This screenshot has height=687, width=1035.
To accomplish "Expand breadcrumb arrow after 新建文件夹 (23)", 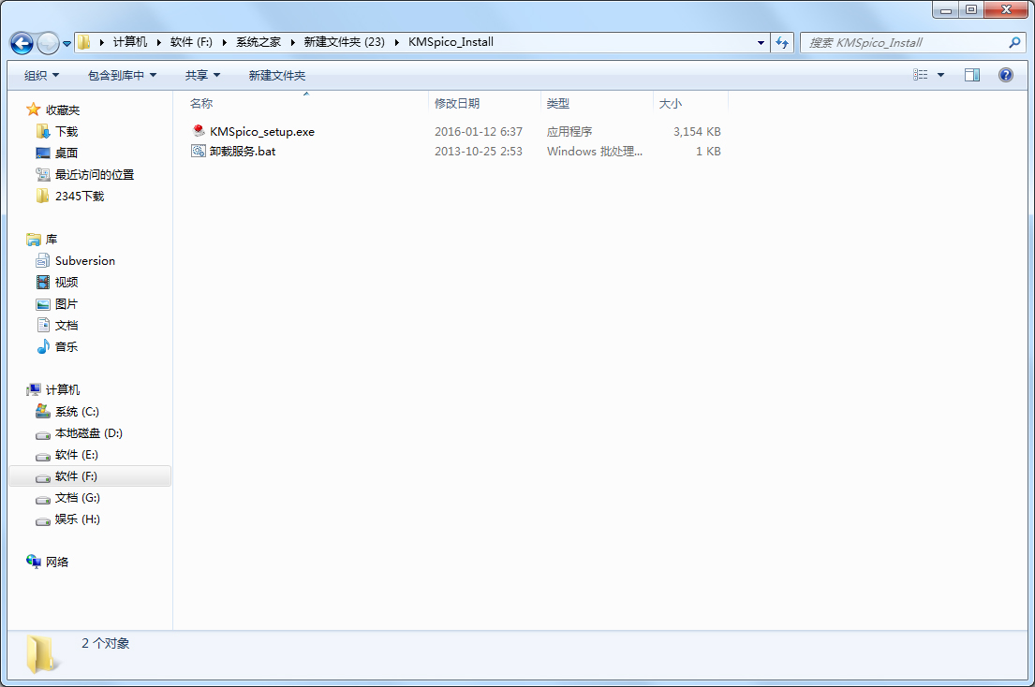I will point(397,42).
